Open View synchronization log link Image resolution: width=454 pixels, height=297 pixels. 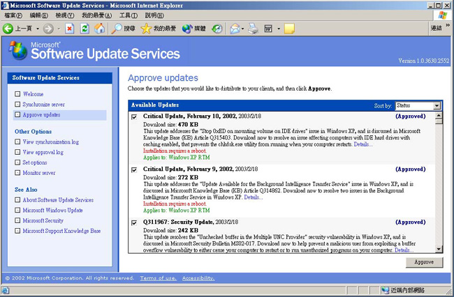[51, 142]
